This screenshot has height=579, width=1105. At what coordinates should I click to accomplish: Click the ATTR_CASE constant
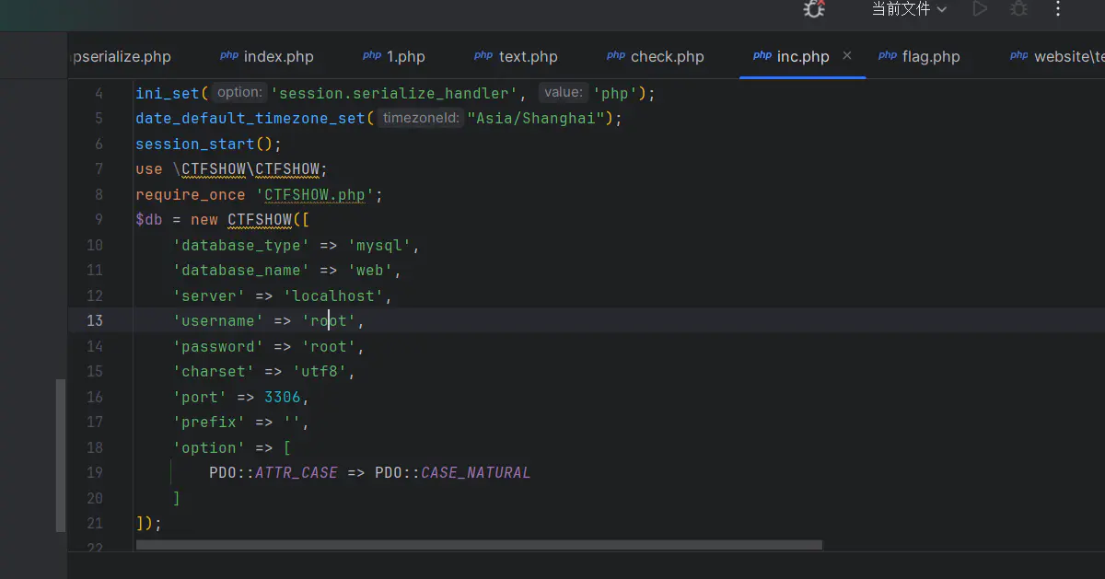[297, 472]
